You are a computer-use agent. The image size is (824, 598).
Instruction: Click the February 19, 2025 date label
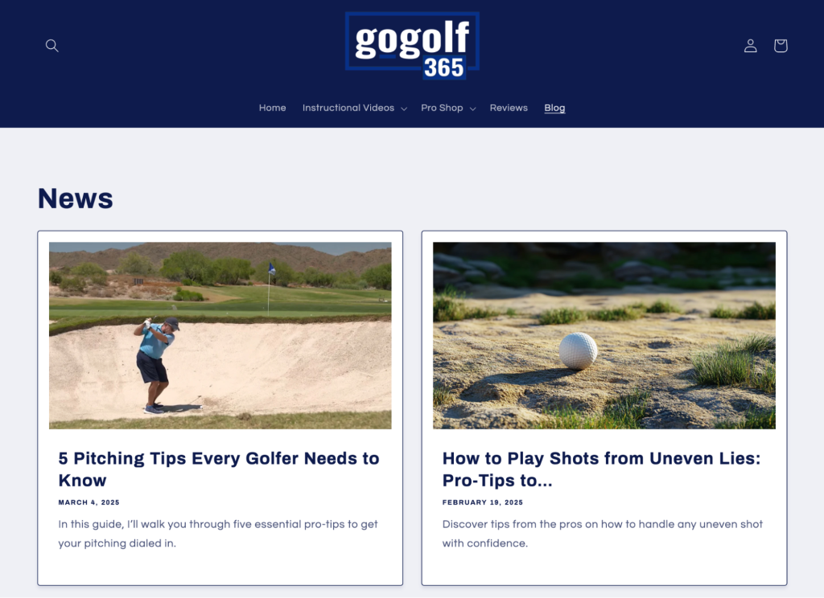483,502
